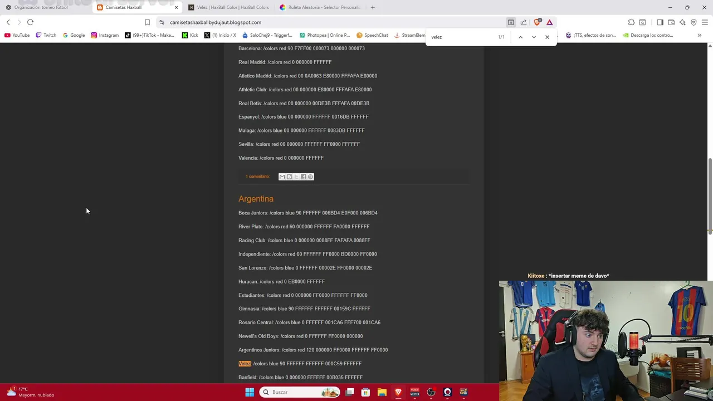Open the Brave main hamburger menu
The height and width of the screenshot is (401, 713).
click(705, 22)
